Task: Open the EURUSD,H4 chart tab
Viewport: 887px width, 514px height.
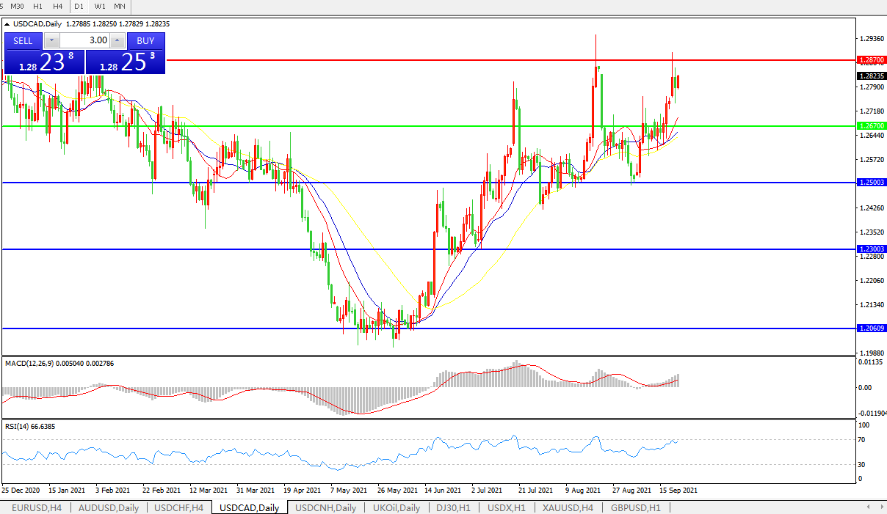Action: point(36,507)
